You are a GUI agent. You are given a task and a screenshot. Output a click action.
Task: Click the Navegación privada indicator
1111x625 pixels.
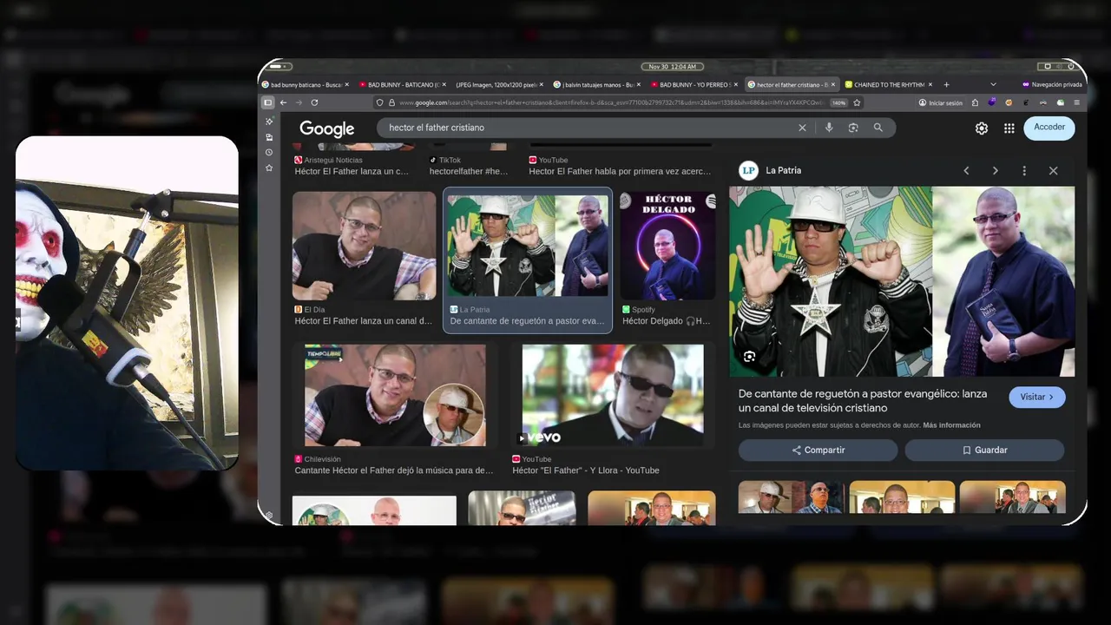click(1052, 85)
